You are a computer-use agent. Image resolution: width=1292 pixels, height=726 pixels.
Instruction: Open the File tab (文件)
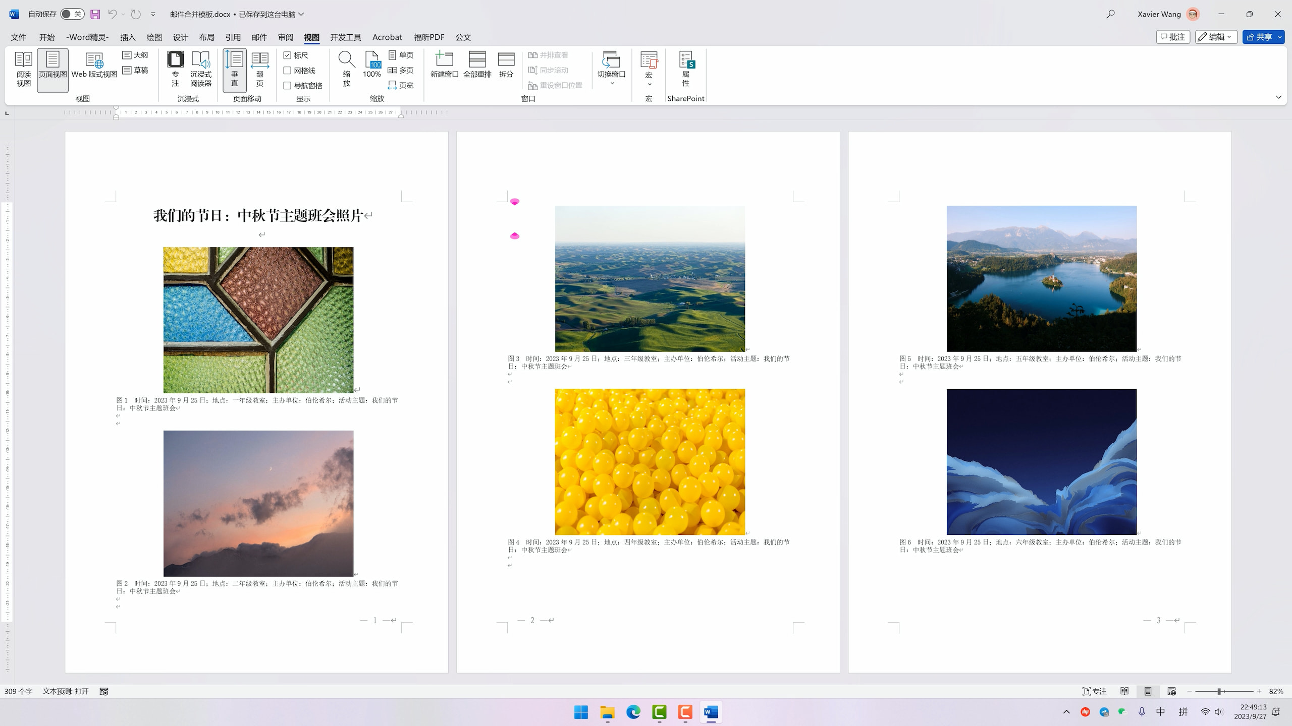(x=19, y=37)
